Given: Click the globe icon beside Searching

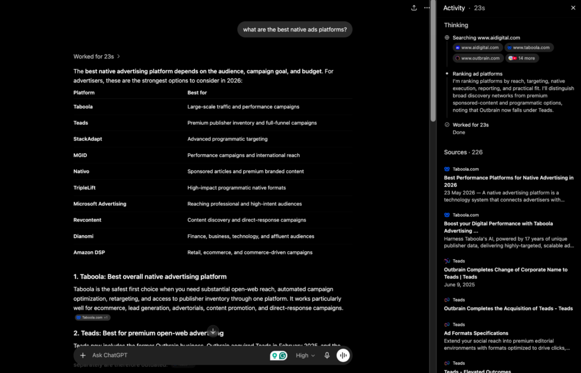Looking at the screenshot, I should point(447,38).
